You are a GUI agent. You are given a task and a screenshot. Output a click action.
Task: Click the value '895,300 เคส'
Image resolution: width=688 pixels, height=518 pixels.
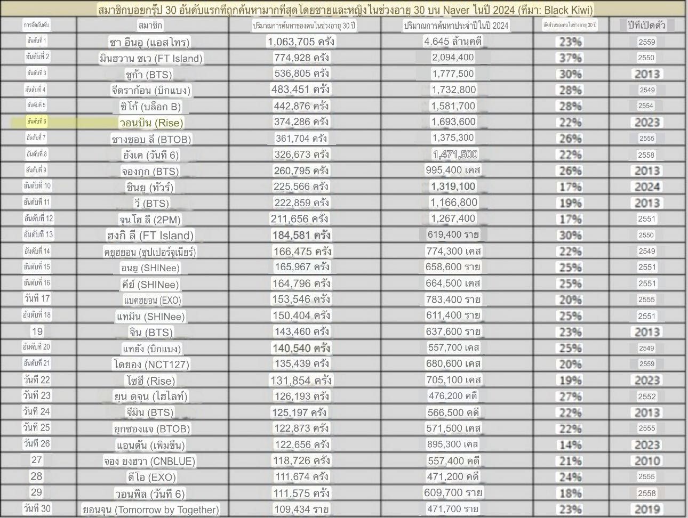click(x=453, y=444)
